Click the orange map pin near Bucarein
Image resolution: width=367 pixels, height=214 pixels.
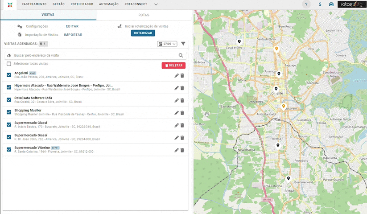pyautogui.click(x=284, y=107)
